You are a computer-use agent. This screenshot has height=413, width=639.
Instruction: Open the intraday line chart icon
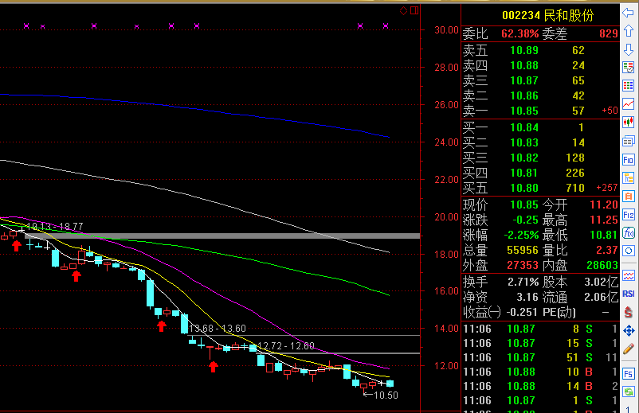pyautogui.click(x=629, y=104)
